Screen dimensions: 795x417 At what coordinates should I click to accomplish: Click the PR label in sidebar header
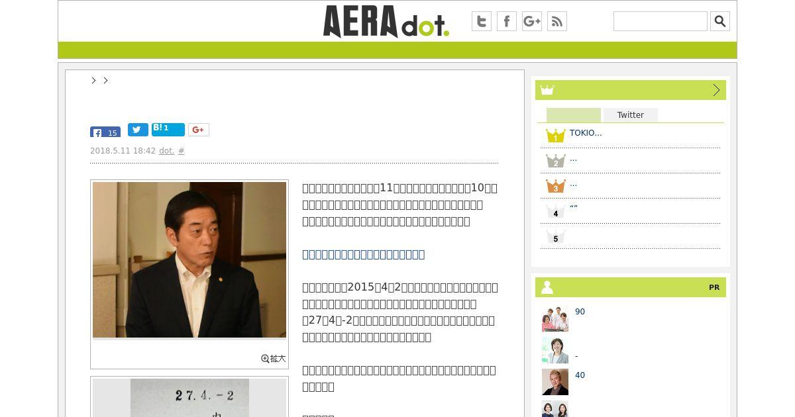(x=714, y=287)
